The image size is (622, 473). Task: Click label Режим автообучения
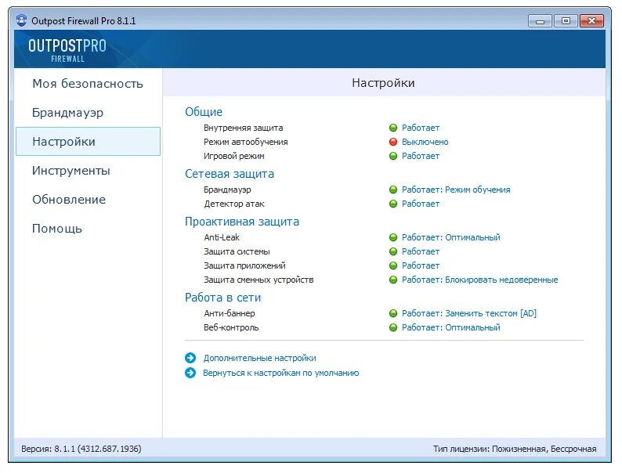pos(245,142)
